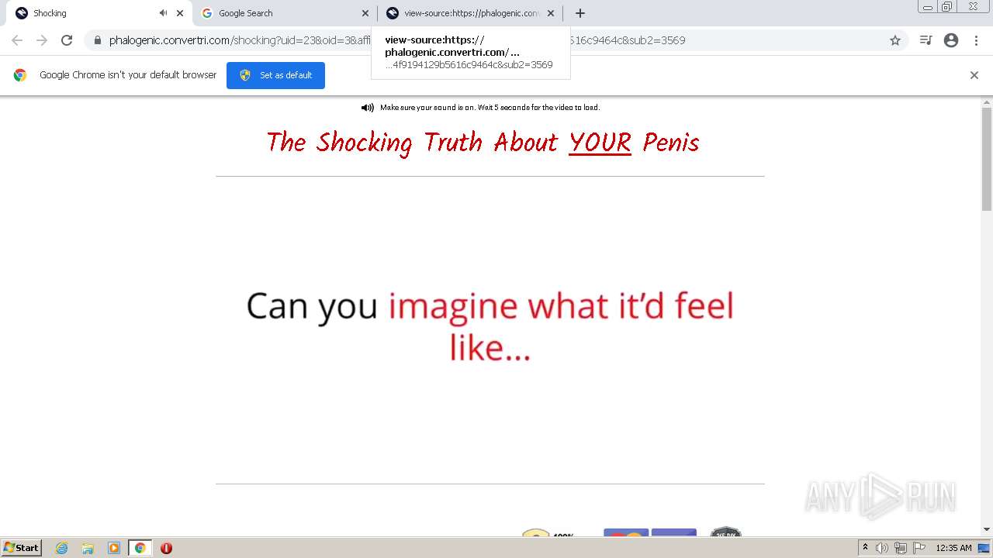Image resolution: width=993 pixels, height=558 pixels.
Task: Launch Internet Explorer from taskbar
Action: click(x=62, y=548)
